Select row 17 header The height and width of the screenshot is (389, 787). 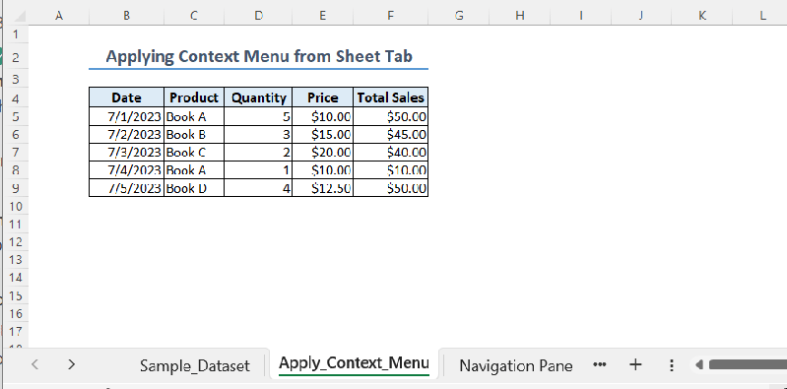[16, 331]
